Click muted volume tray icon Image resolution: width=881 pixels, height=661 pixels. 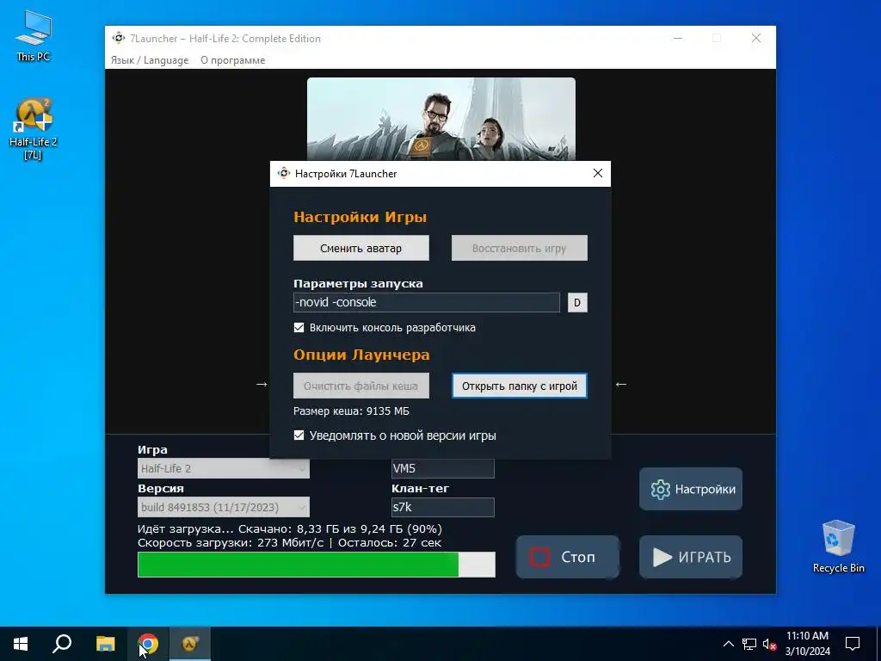(x=769, y=644)
